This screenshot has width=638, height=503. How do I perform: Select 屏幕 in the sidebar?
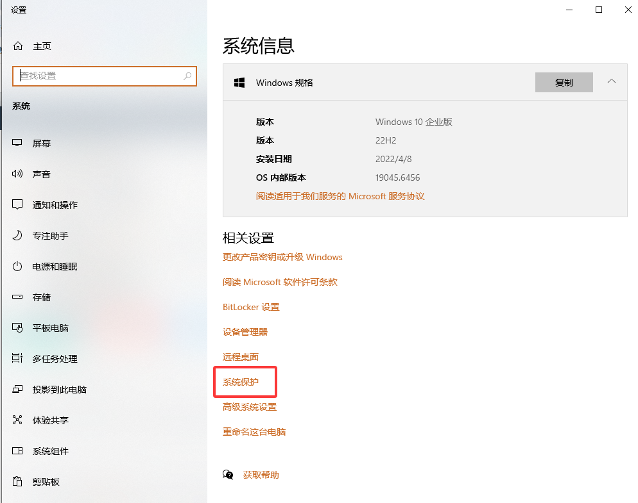42,144
